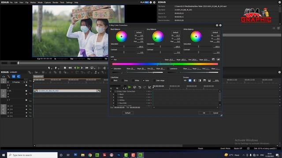Image resolution: width=282 pixels, height=158 pixels.
Task: Select top-half split preview icon
Action: 204,80
